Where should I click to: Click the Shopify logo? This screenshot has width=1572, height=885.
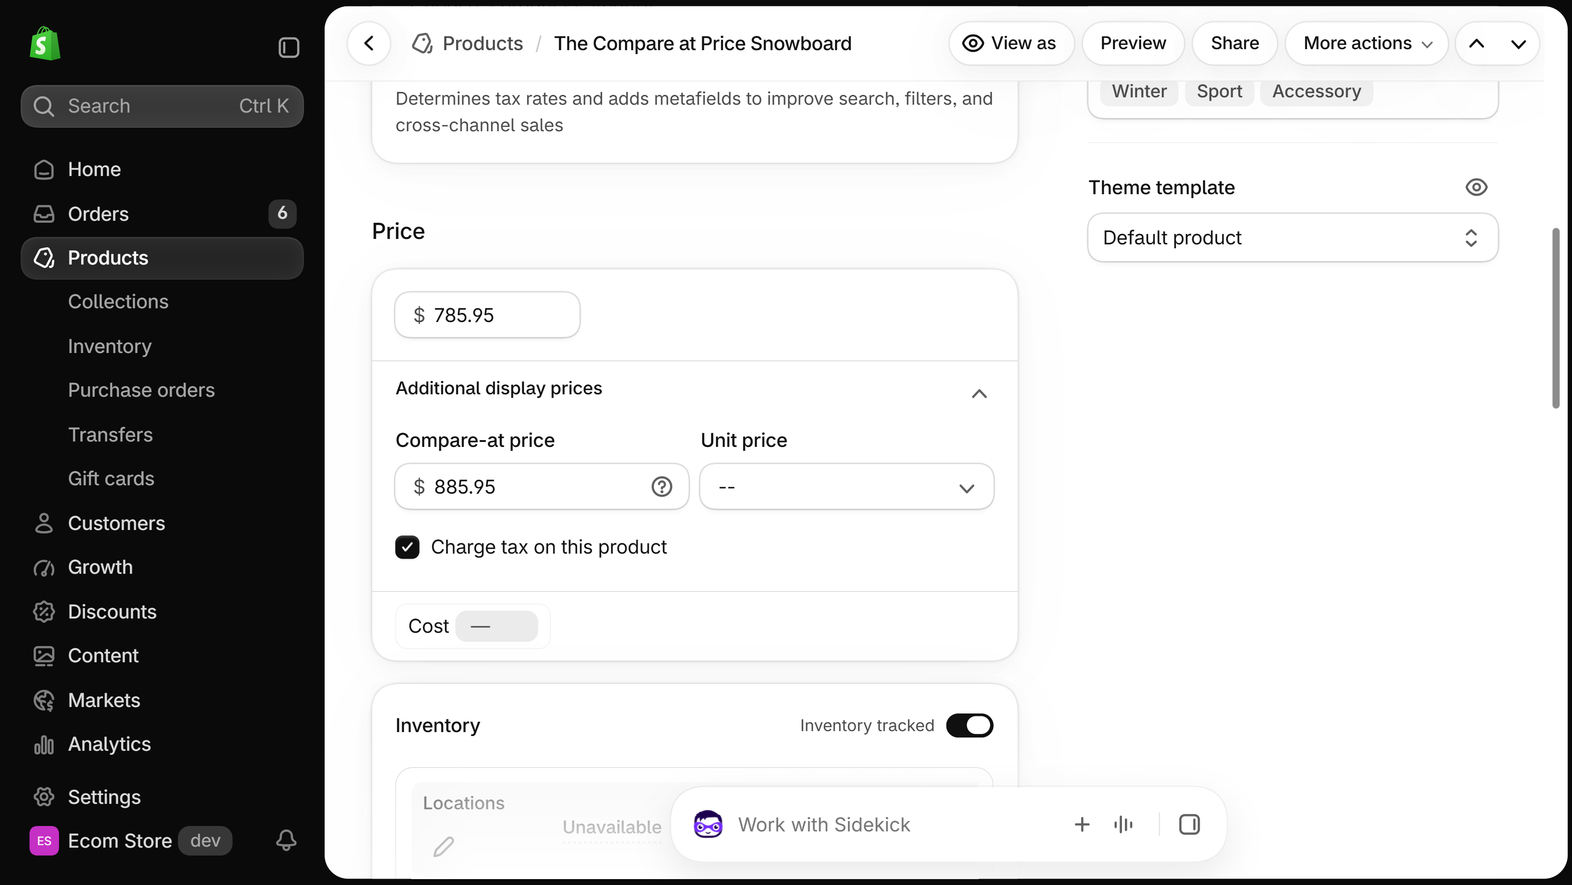[45, 43]
